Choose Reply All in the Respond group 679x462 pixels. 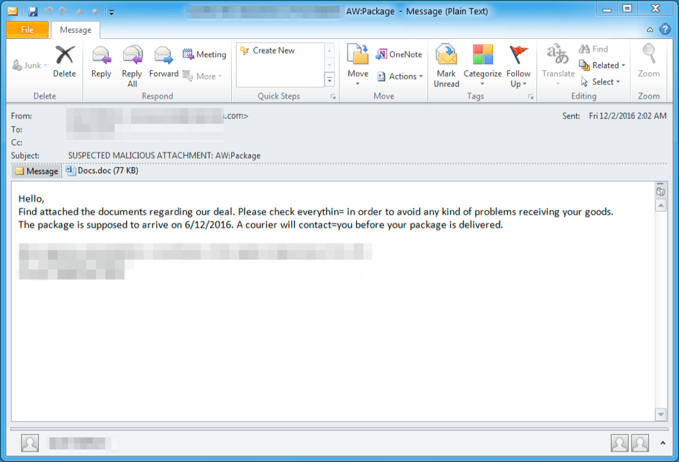[x=132, y=66]
